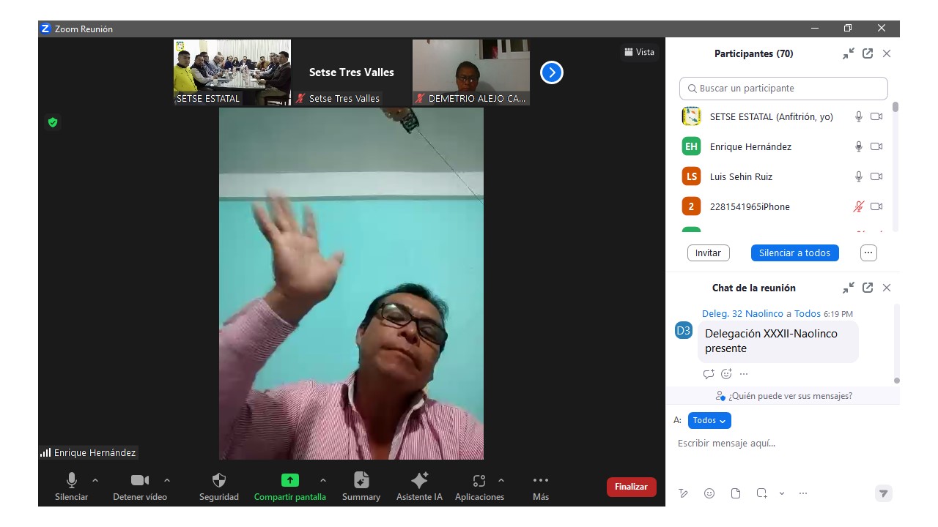Image resolution: width=938 pixels, height=527 pixels.
Task: Expand video options arrow beside Detener vídeo
Action: [x=167, y=480]
